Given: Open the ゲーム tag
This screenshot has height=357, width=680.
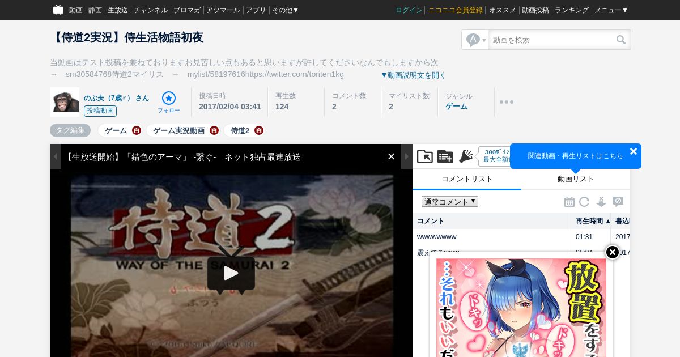Looking at the screenshot, I should 116,130.
